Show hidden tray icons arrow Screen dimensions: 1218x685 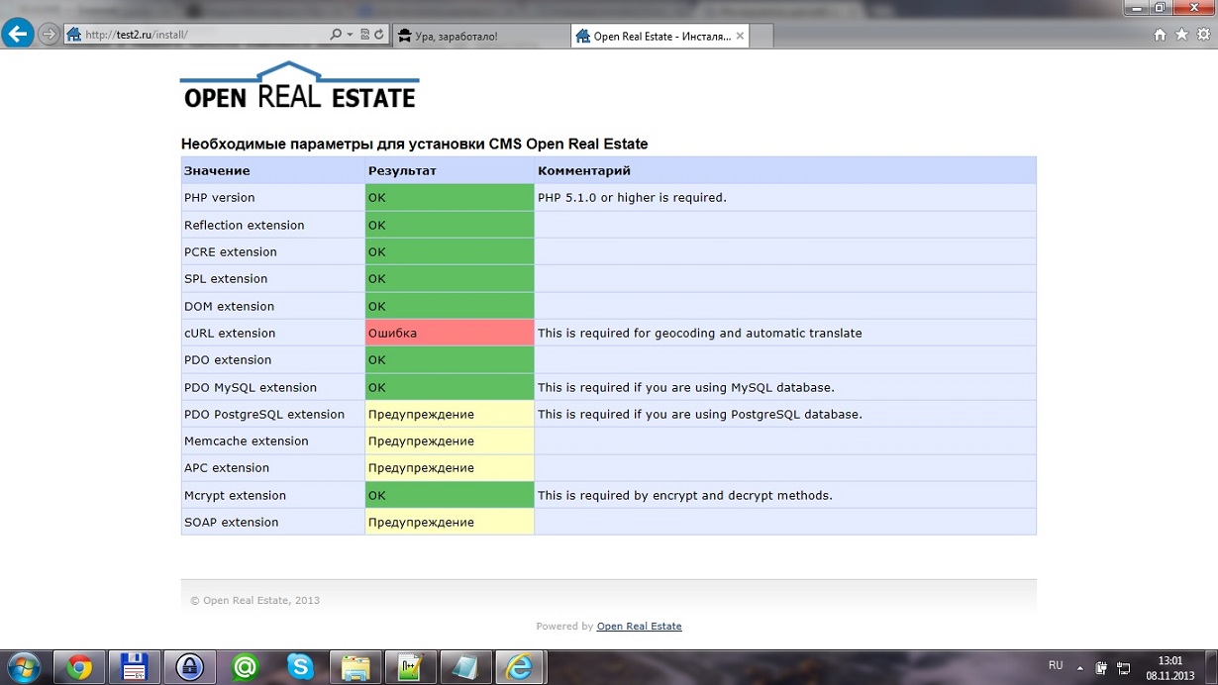[x=1079, y=668]
